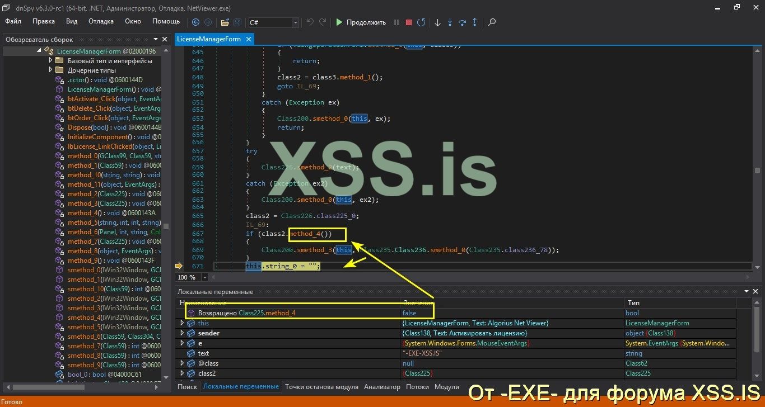Open the Правка menu
Screen dimensions: 765x407
click(x=44, y=21)
